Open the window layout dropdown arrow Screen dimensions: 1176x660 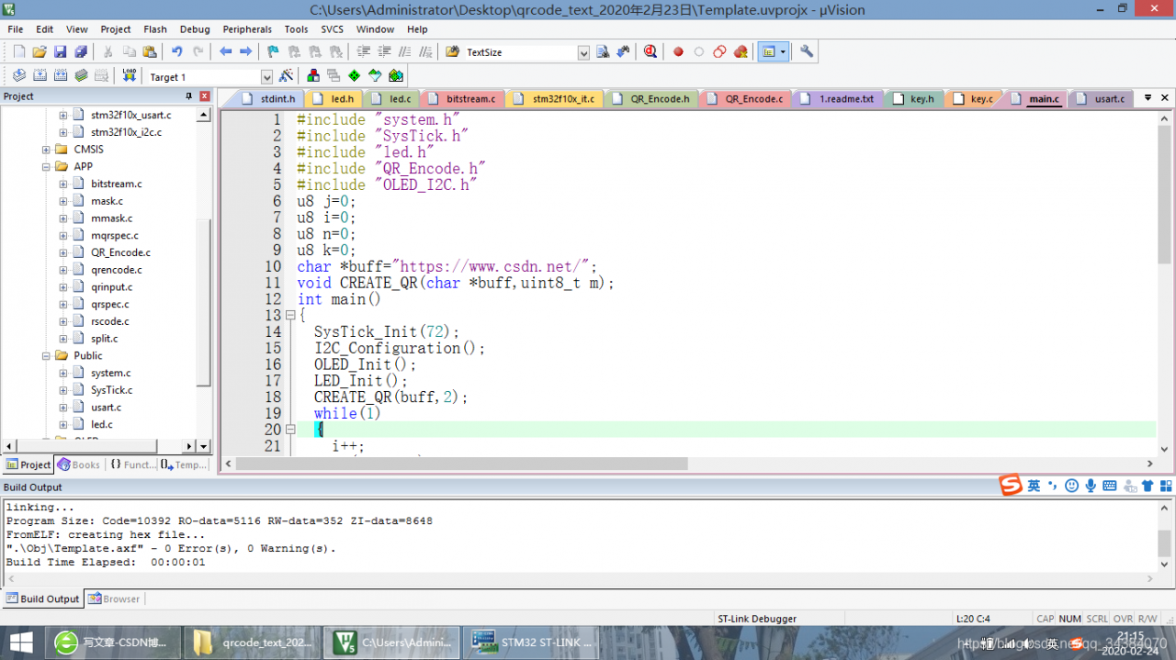coord(784,52)
